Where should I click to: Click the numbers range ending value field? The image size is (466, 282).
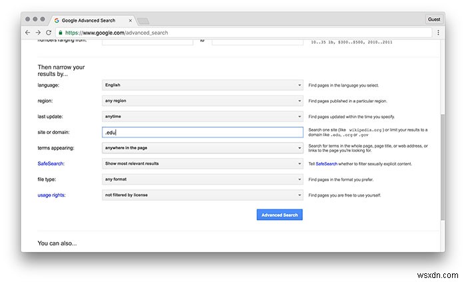coord(258,42)
